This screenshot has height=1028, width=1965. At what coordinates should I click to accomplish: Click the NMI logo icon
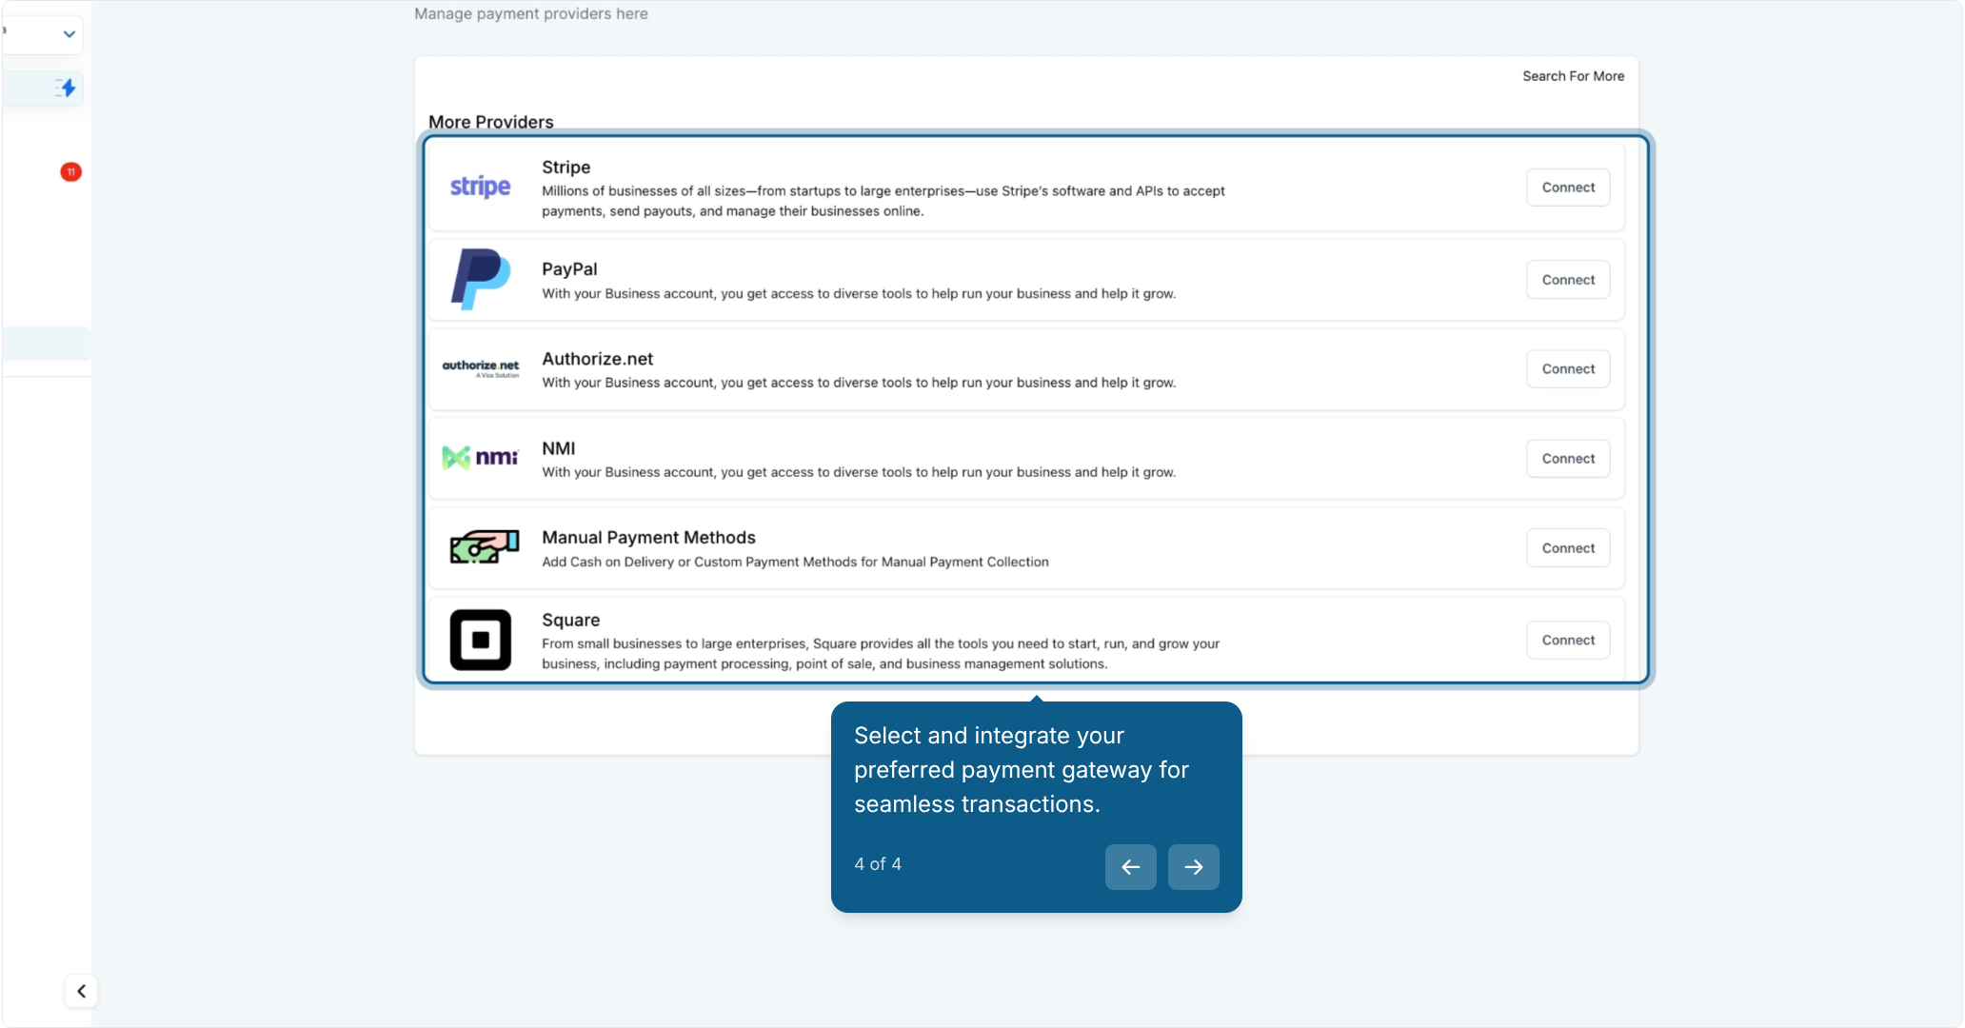click(480, 458)
